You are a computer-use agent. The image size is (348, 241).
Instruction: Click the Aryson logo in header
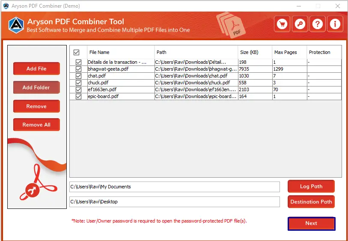coord(16,25)
